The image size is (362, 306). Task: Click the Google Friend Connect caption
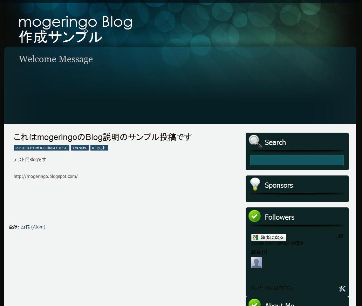[278, 243]
